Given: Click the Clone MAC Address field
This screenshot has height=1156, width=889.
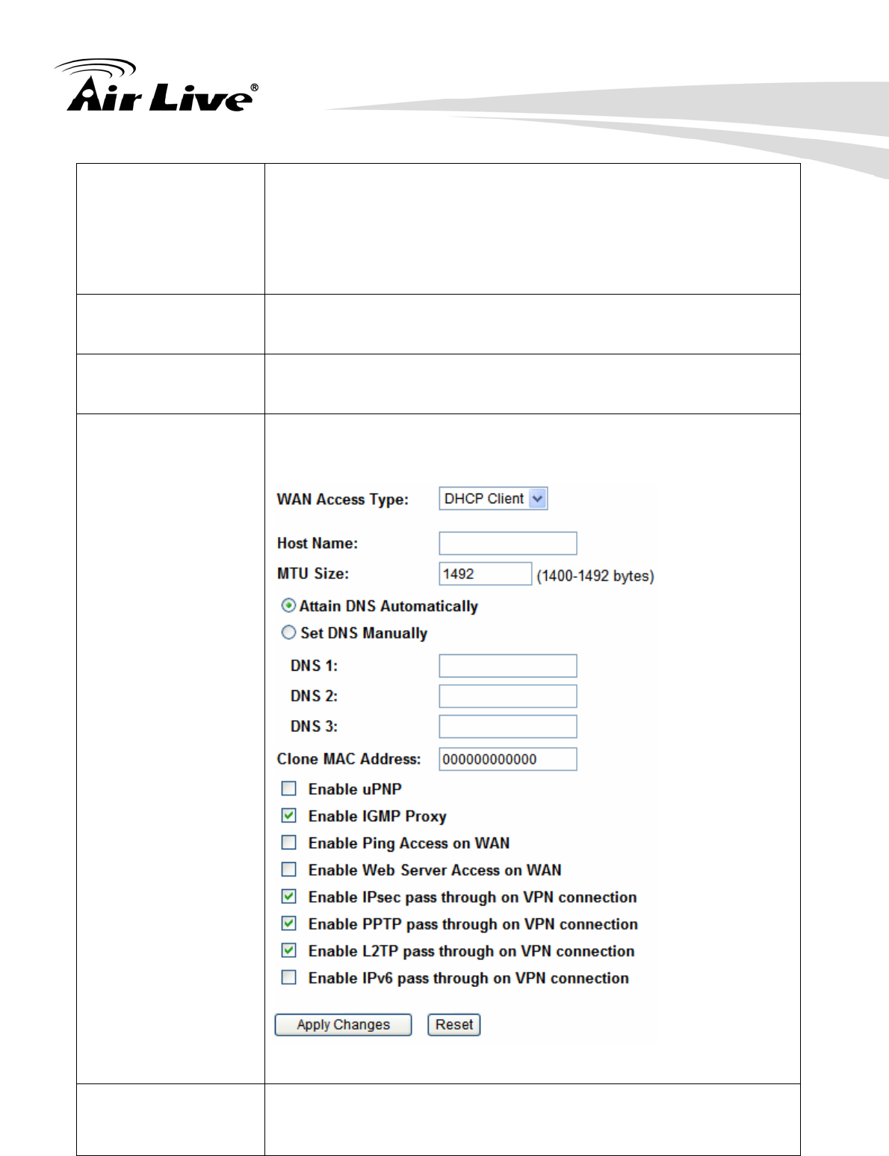Looking at the screenshot, I should (508, 759).
